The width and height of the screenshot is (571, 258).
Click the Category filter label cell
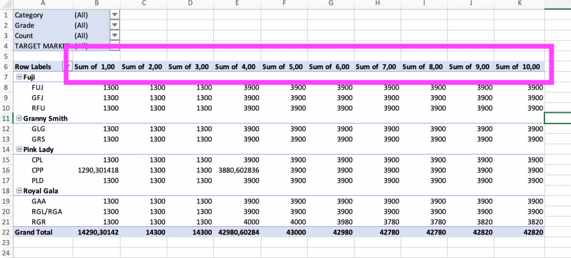pos(43,15)
